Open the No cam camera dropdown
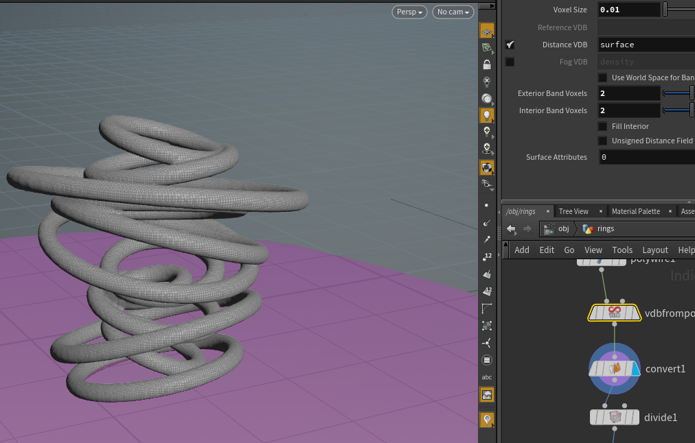The image size is (695, 443). click(x=453, y=12)
